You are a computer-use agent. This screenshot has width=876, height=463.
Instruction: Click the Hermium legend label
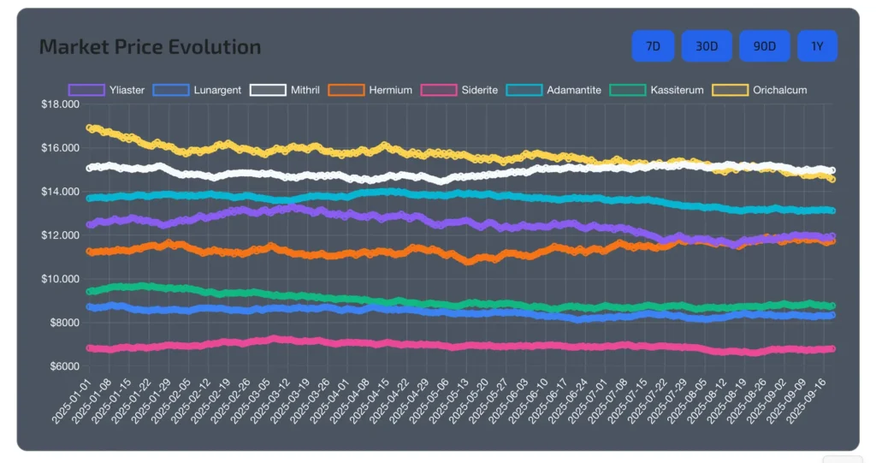[x=390, y=90]
